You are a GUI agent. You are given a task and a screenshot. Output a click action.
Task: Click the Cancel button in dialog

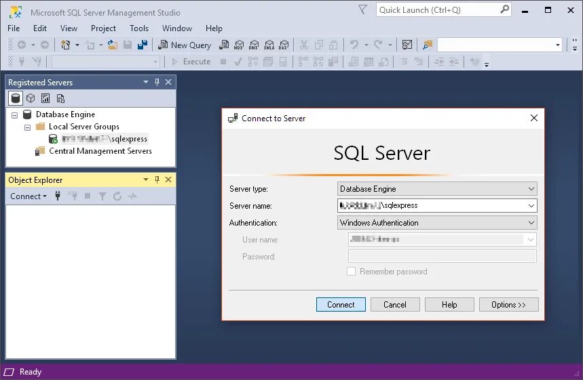pos(395,305)
